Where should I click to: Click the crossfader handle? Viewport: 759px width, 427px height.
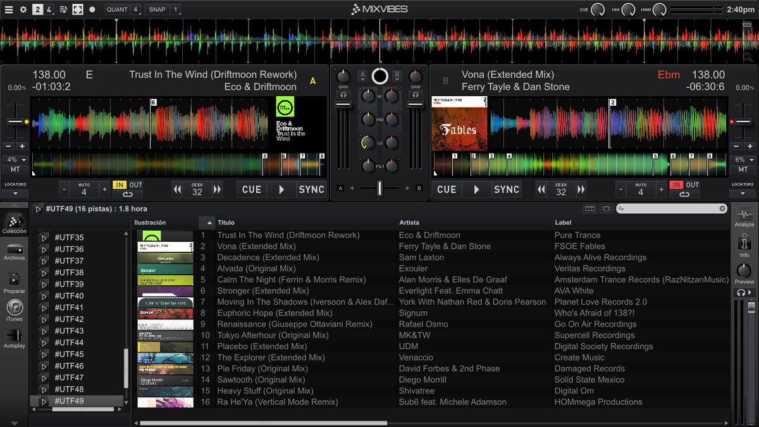coord(380,188)
